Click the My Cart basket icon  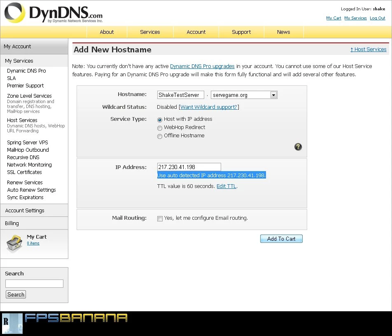point(14,244)
